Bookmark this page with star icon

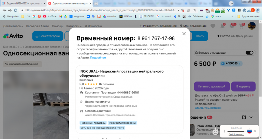click(x=194, y=10)
